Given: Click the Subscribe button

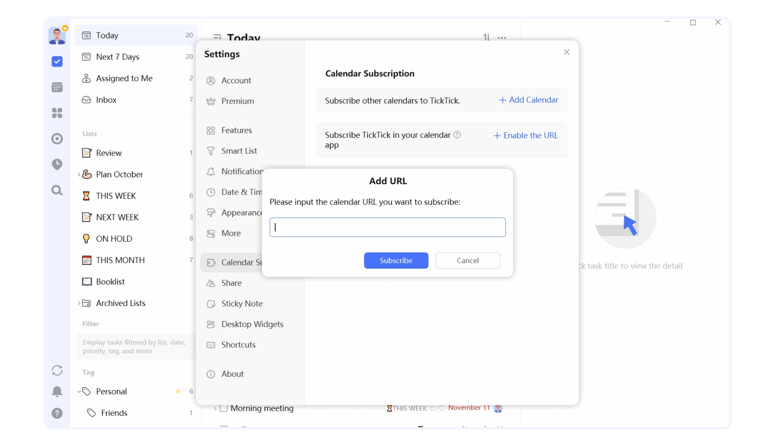Looking at the screenshot, I should tap(396, 261).
